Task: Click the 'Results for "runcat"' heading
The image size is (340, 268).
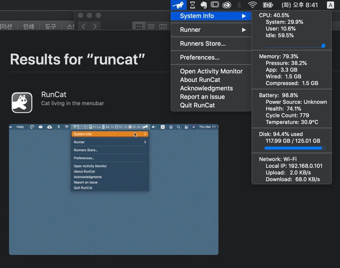Action: [x=77, y=60]
